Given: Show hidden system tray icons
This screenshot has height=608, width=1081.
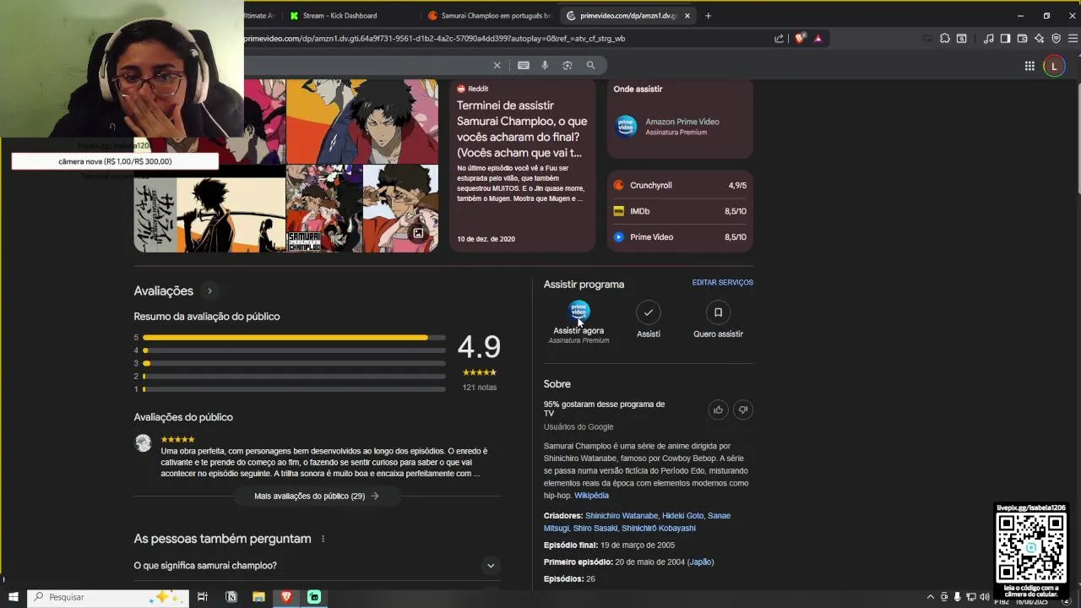Looking at the screenshot, I should click(x=931, y=597).
